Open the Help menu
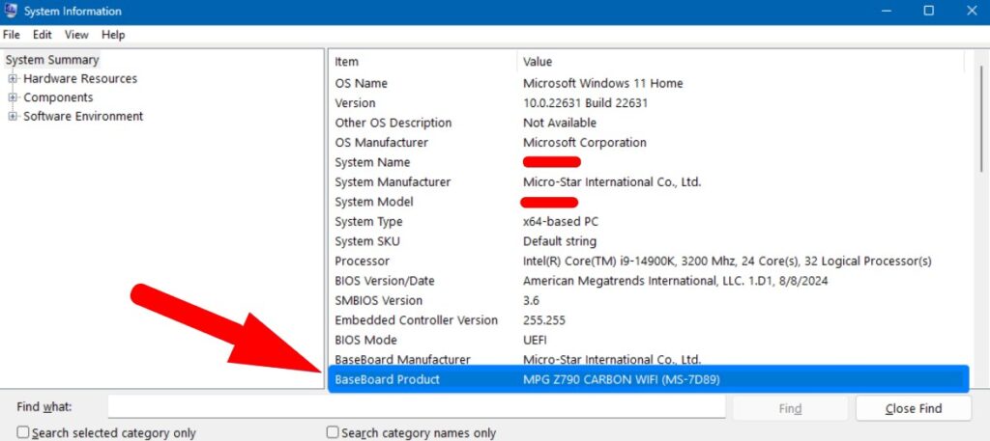This screenshot has width=990, height=441. [113, 35]
